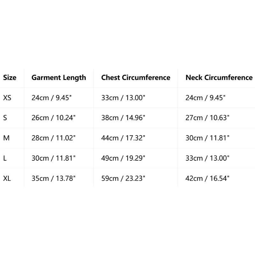Select the XS size row label
Image resolution: width=255 pixels, height=255 pixels.
[x=7, y=98]
